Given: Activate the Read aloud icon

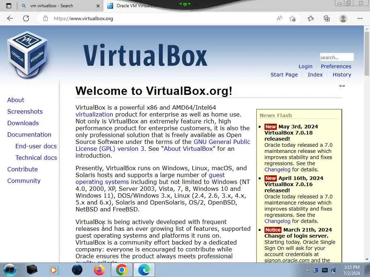Looking at the screenshot, I should tap(279, 18).
